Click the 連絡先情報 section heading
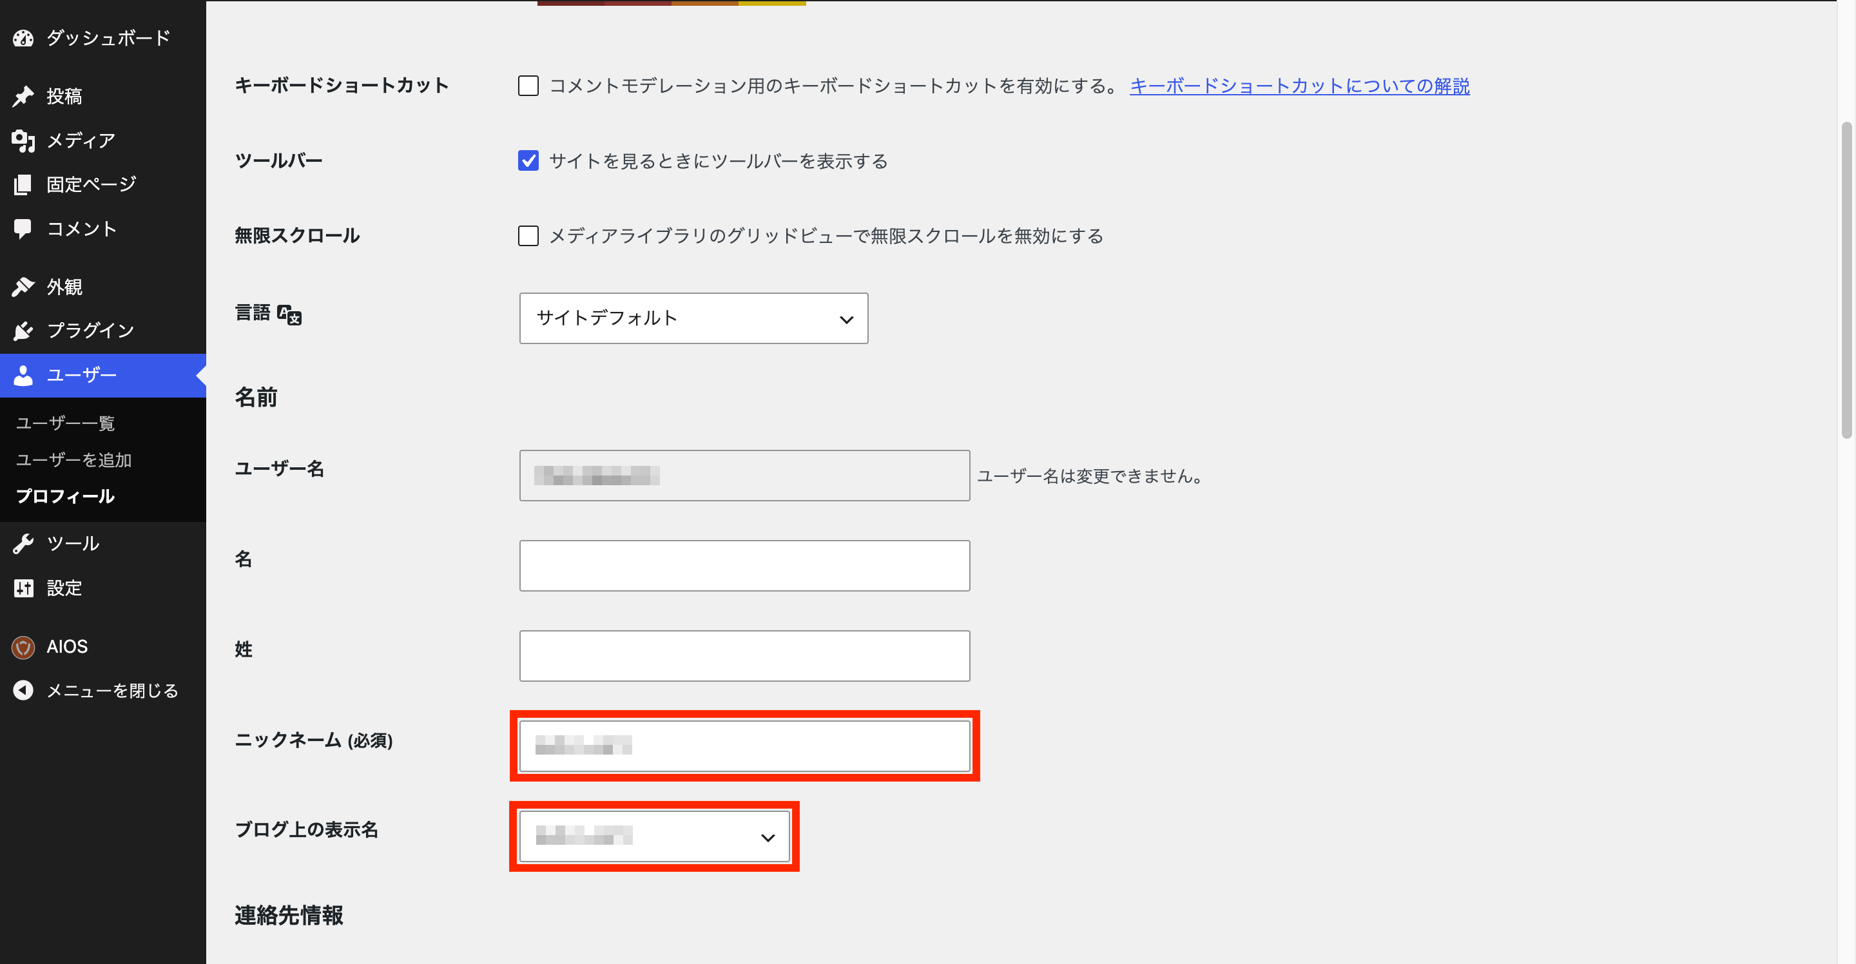Screen dimensions: 1856x964 [289, 916]
